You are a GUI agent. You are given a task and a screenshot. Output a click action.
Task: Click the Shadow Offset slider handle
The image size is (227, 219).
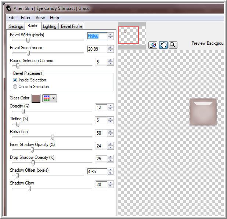pyautogui.click(x=17, y=176)
